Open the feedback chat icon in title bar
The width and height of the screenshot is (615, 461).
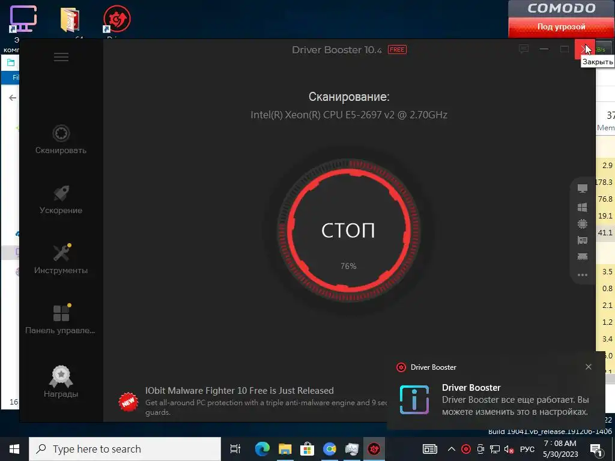pos(524,49)
